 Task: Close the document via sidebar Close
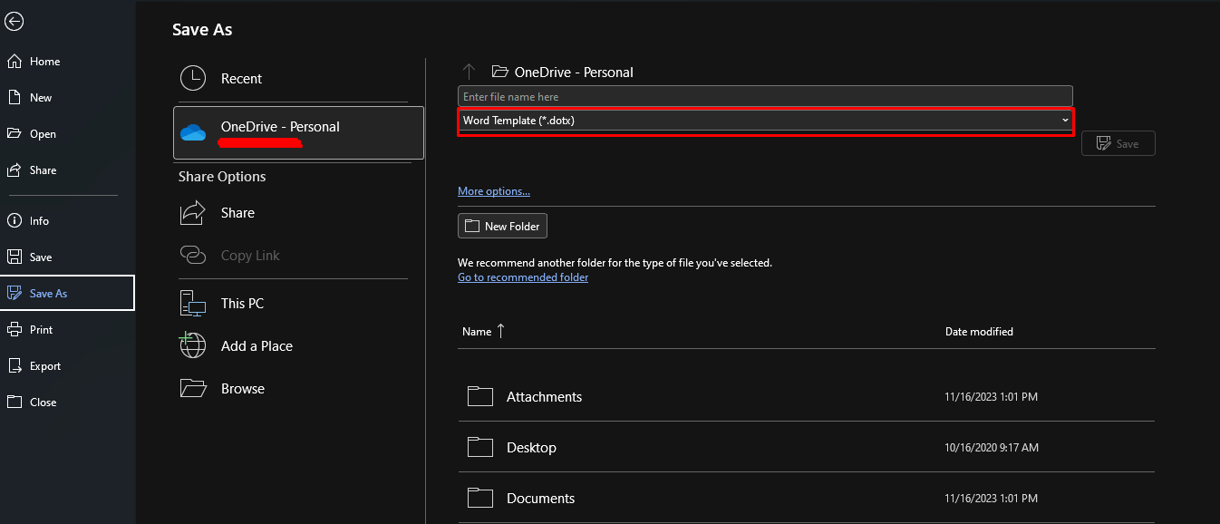point(67,403)
